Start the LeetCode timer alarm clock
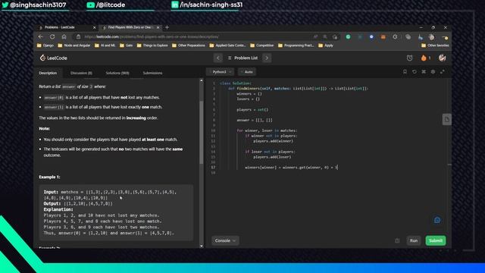The height and width of the screenshot is (273, 485). click(409, 58)
